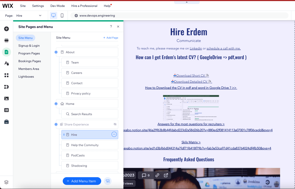
Task: Click the Home page house icon
Action: pos(62,104)
